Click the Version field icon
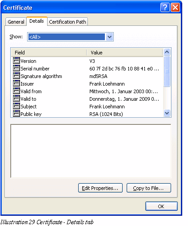Viewport: 188px width, 226px height. [x=16, y=61]
